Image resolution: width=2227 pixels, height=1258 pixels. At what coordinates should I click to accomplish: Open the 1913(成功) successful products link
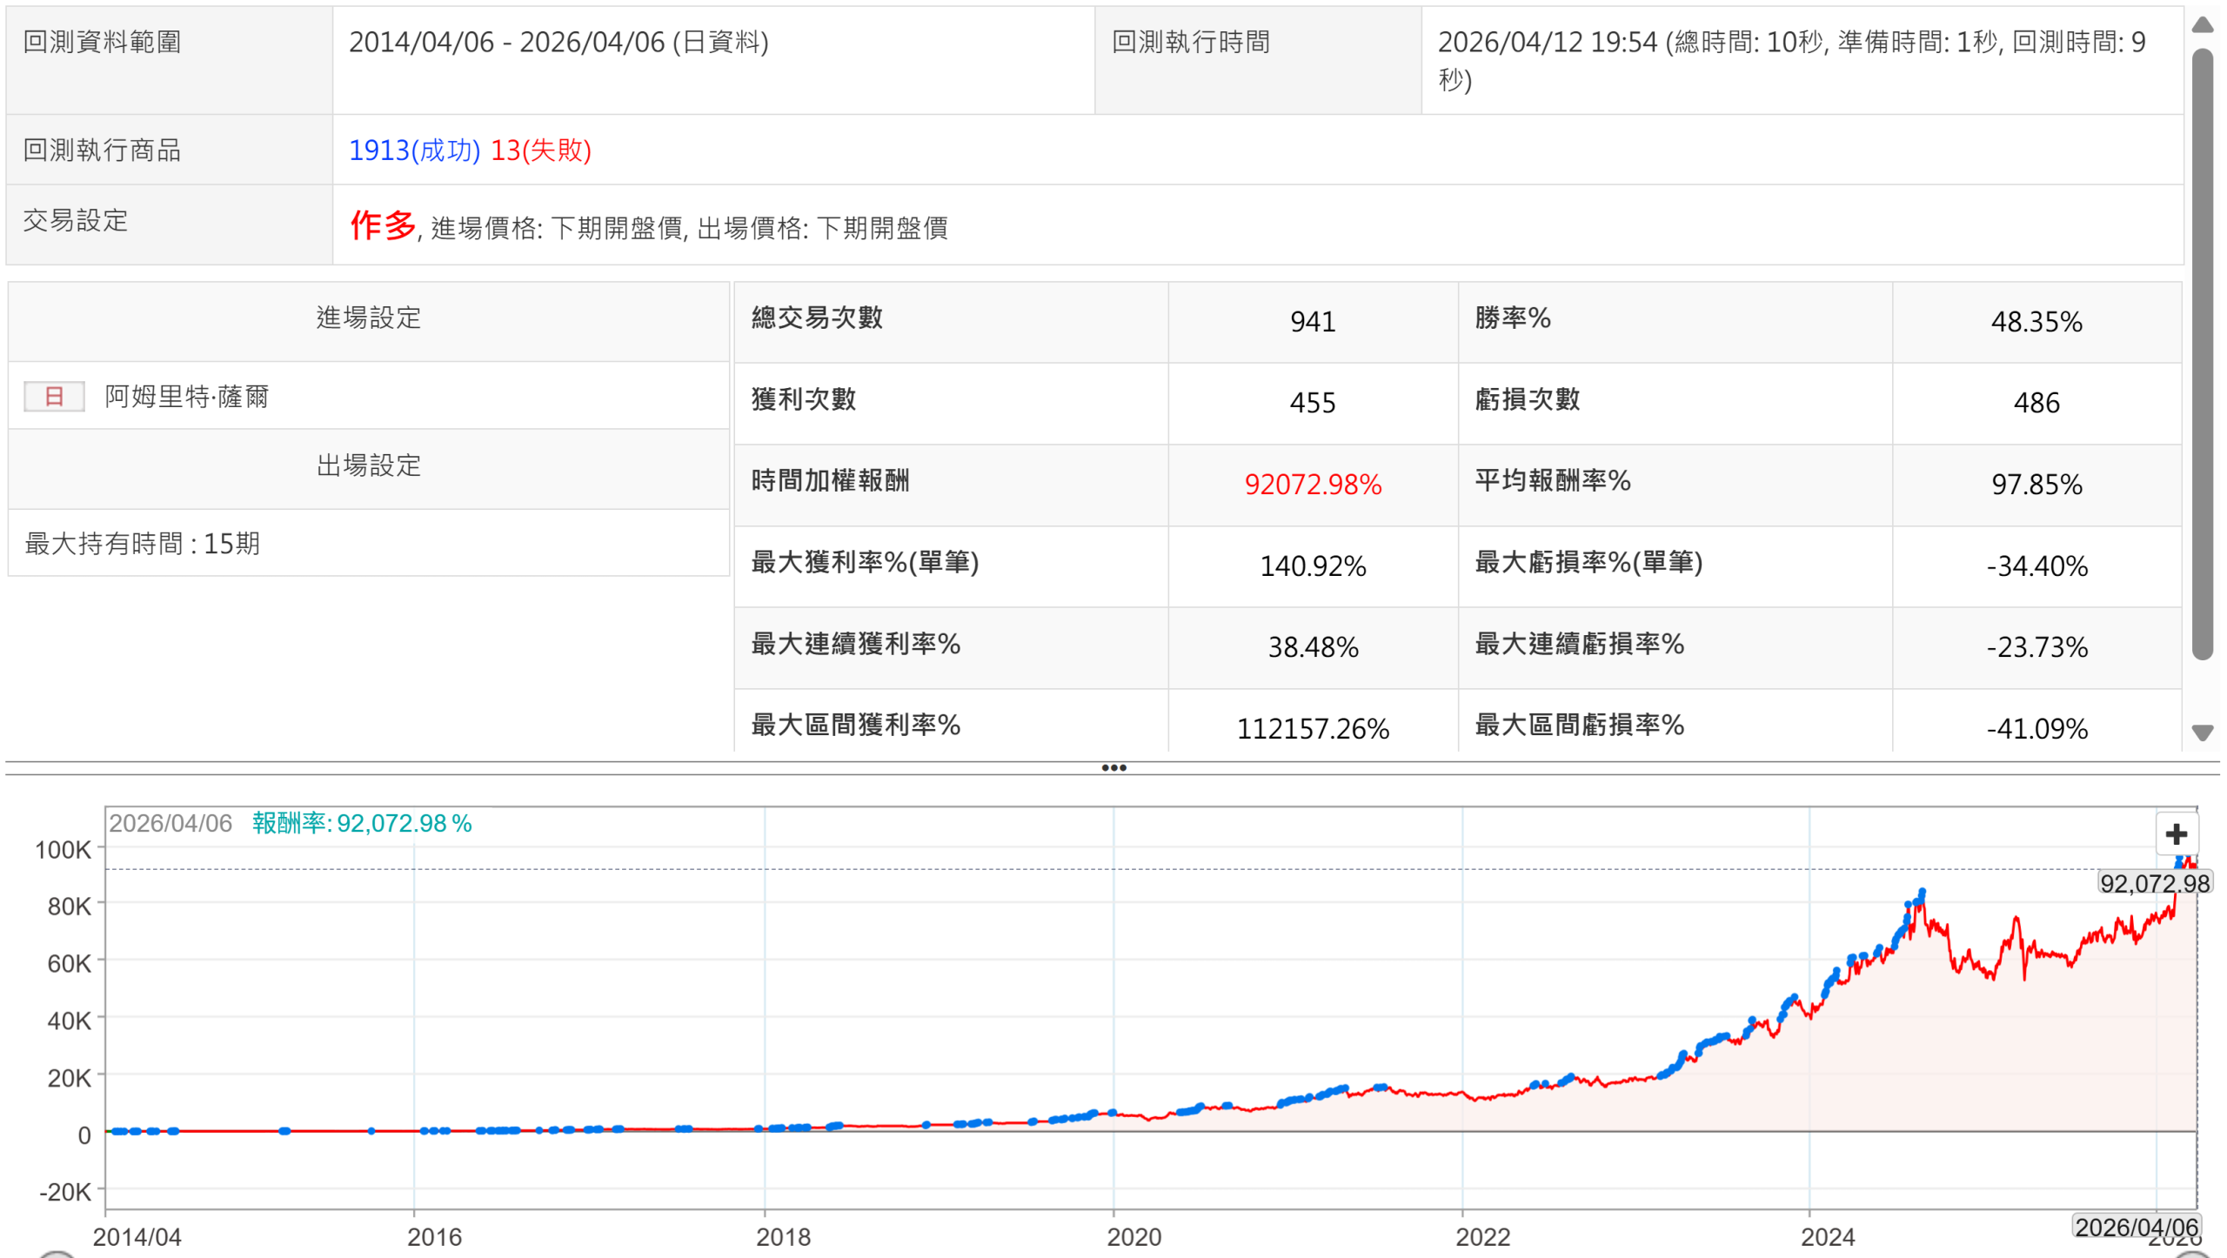(414, 151)
